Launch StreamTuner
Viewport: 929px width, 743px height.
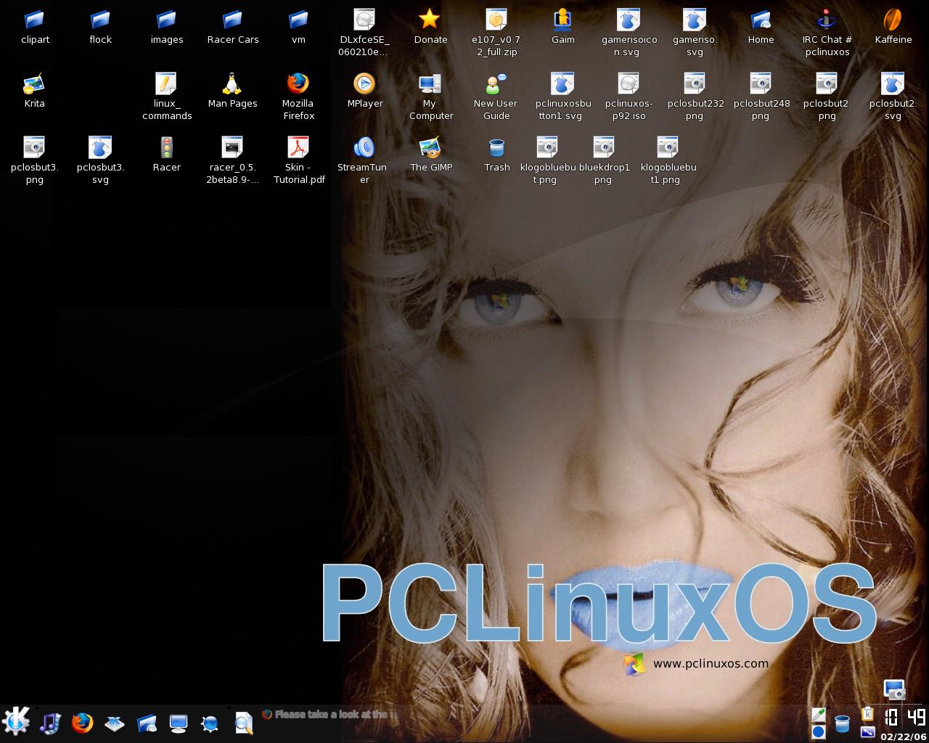pos(364,148)
